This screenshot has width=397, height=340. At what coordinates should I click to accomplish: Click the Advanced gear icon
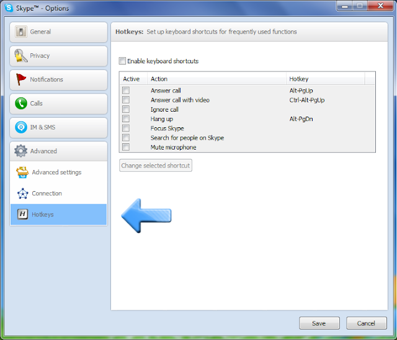coord(20,151)
